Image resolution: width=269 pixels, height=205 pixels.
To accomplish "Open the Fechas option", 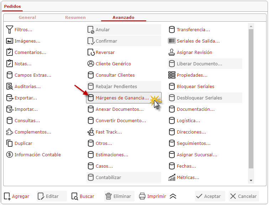I will [205, 166].
